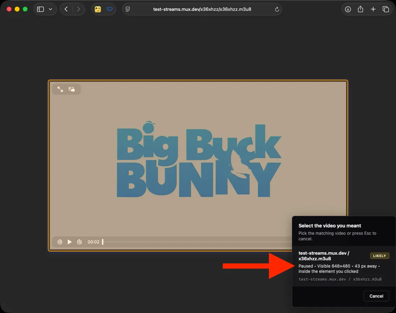Viewport: 396px width, 313px height.
Task: Open the yellow emoji extension
Action: [99, 9]
